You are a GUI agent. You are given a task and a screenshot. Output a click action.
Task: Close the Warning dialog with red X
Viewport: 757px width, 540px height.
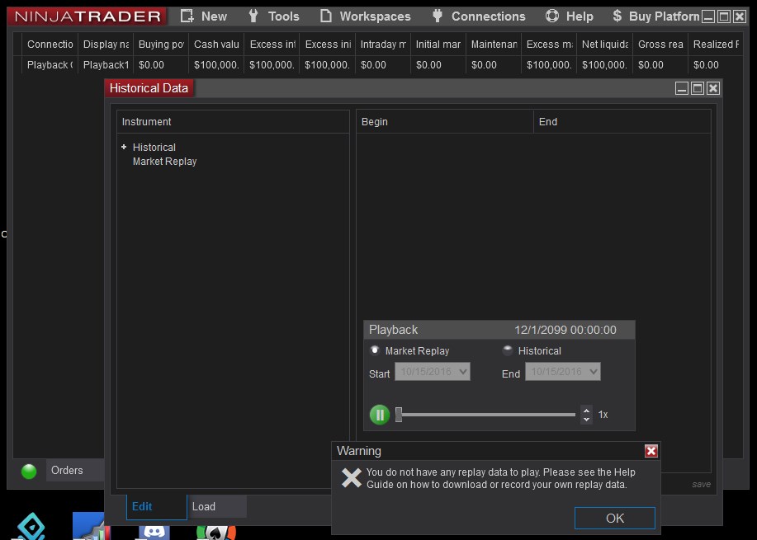(651, 451)
